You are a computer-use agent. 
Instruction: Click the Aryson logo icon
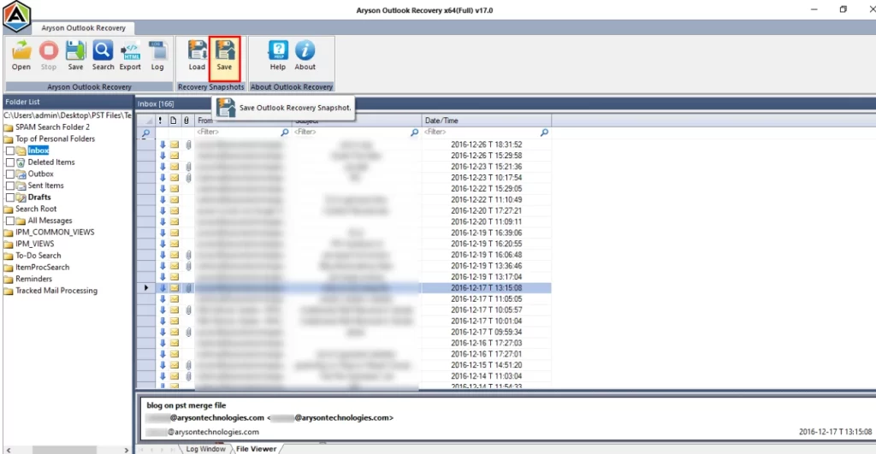pos(17,15)
